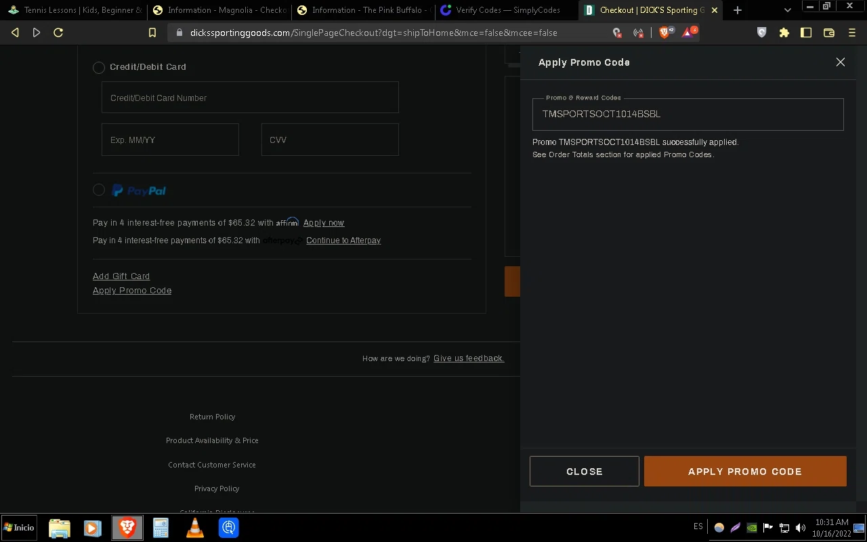Open the Brave Wallet icon
Viewport: 867px width, 542px height.
click(828, 33)
